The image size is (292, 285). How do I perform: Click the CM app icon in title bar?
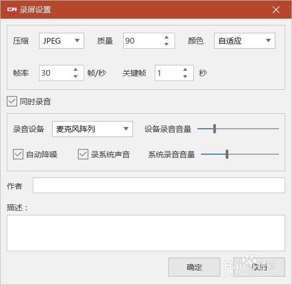12,9
